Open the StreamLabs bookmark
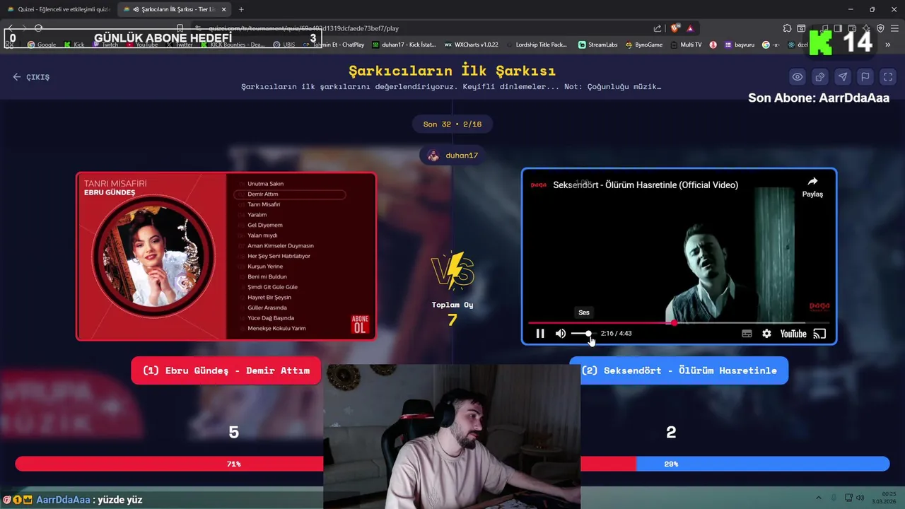 click(598, 45)
